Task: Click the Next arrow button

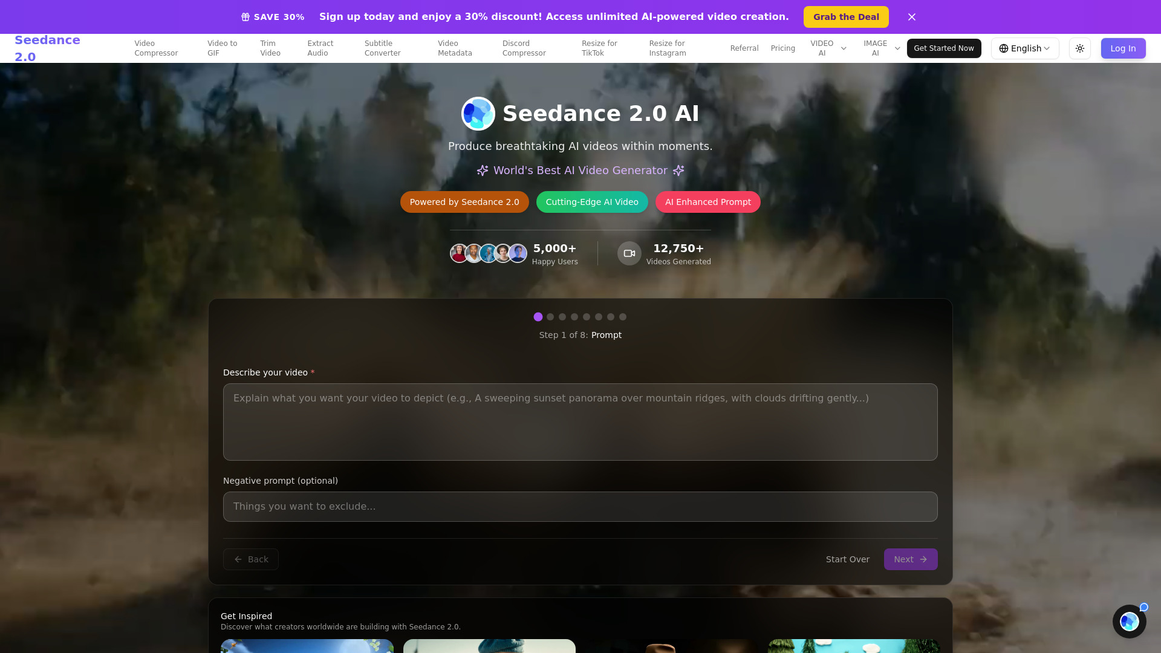Action: [911, 559]
